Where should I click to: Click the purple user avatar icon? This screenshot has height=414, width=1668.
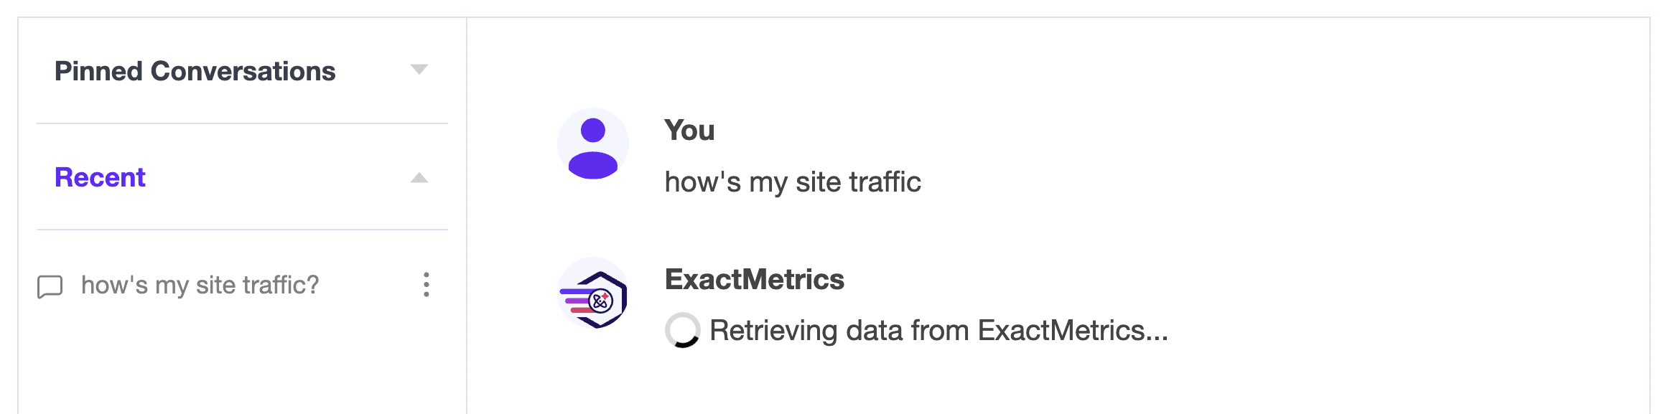[x=593, y=144]
